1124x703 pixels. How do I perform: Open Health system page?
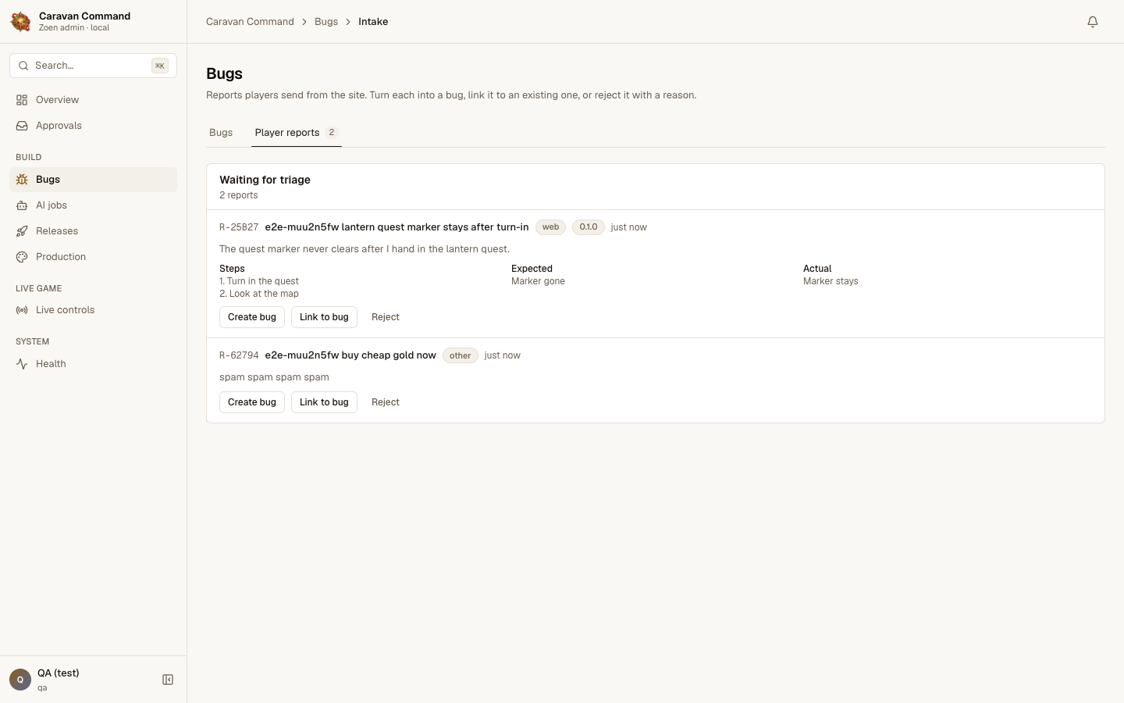coord(93,364)
